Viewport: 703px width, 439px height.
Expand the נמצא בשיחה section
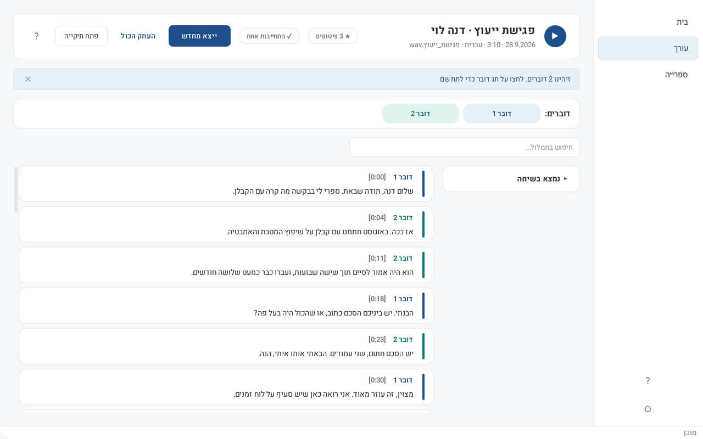[511, 179]
